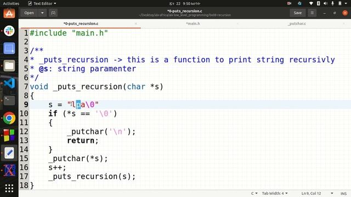Click the word 'recursivly' in the comment
Screen dimensions: 351x197
pos(312,60)
